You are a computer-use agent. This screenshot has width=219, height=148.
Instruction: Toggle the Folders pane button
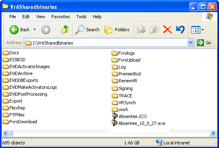pos(117,30)
